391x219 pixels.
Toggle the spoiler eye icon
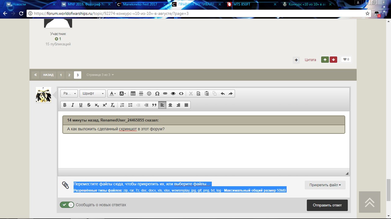(173, 94)
